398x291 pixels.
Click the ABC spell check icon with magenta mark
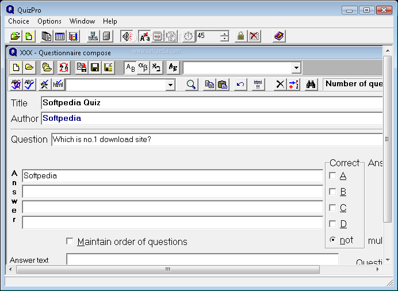coord(16,84)
